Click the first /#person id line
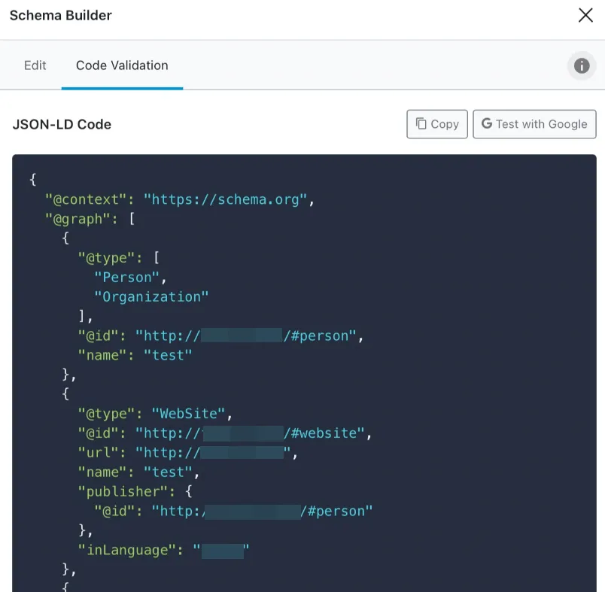 coord(220,336)
